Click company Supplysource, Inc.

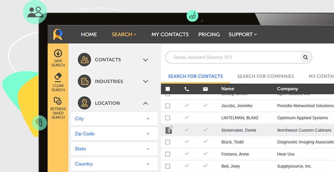click(294, 166)
